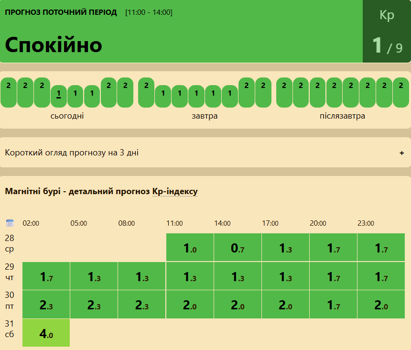Screen dimensions: 411x350
Task: Select the dark green Kp 1/9 indicator box
Action: [387, 31]
